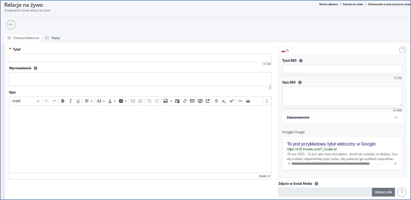Open the file manager folder icon
The height and width of the screenshot is (200, 411).
(x=177, y=101)
